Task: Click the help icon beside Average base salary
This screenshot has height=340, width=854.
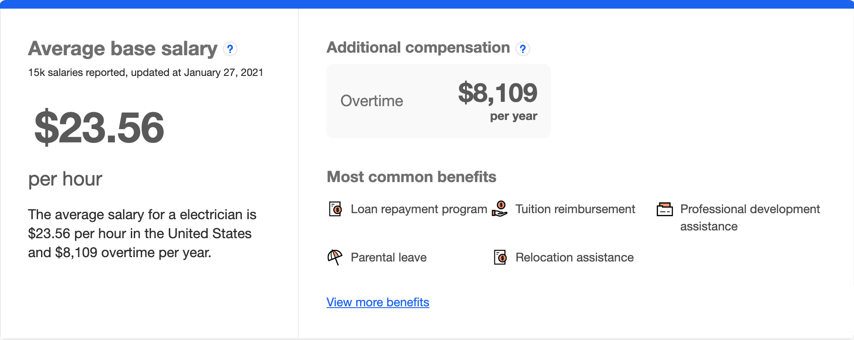Action: [230, 49]
